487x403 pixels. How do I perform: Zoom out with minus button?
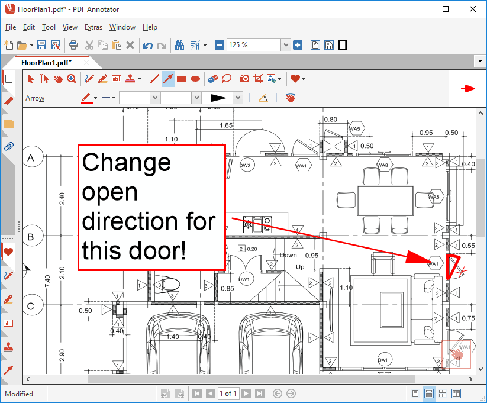pos(220,45)
